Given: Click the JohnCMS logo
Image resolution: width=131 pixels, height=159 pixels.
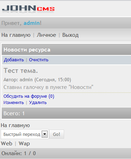Looking at the screenshot, I should tap(28, 9).
